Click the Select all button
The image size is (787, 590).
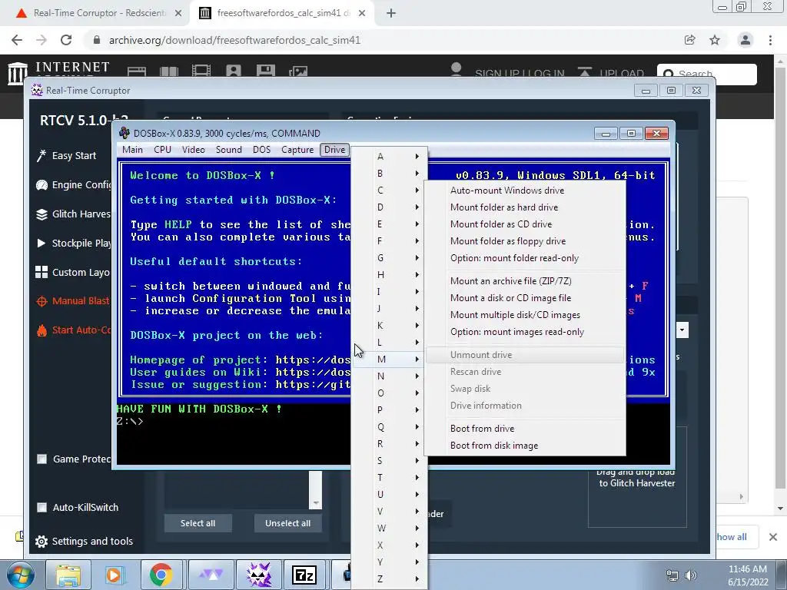198,523
